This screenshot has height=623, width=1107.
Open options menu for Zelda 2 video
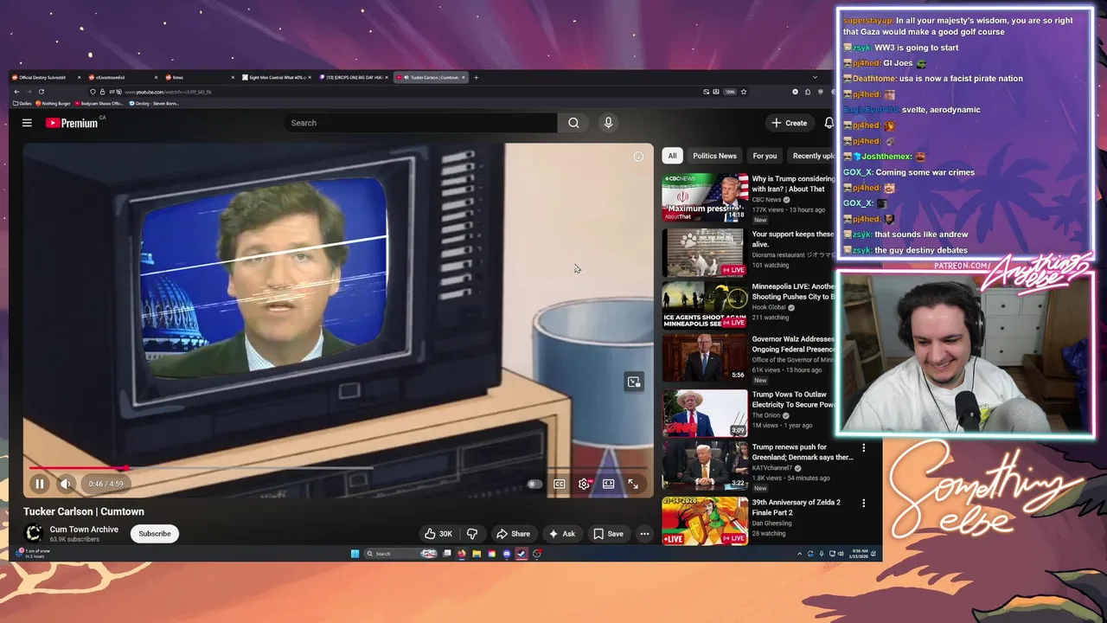tap(863, 503)
